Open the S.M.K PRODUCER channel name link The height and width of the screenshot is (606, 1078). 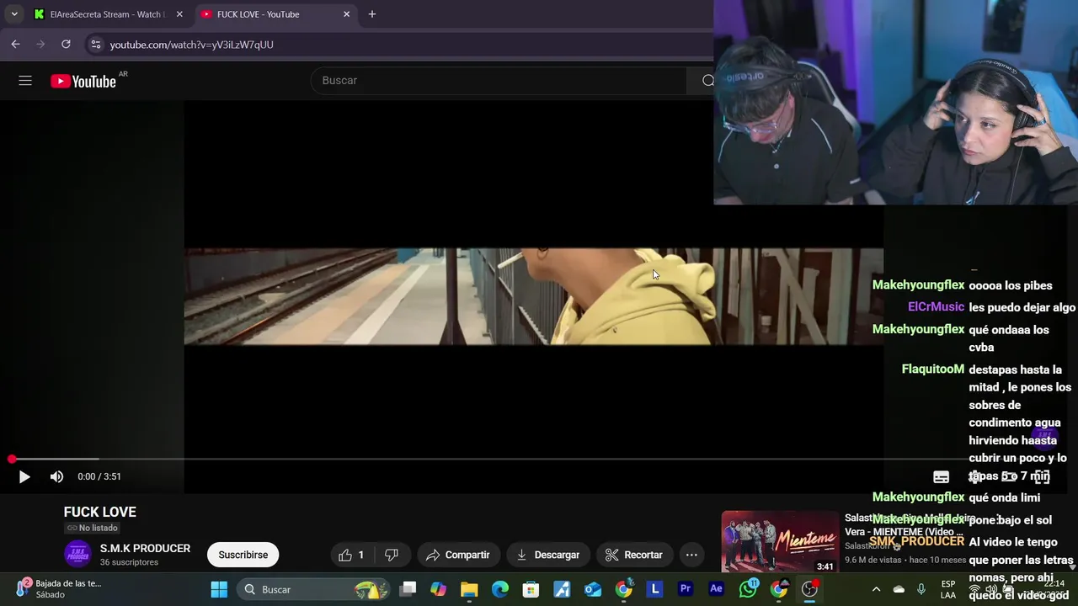(145, 548)
